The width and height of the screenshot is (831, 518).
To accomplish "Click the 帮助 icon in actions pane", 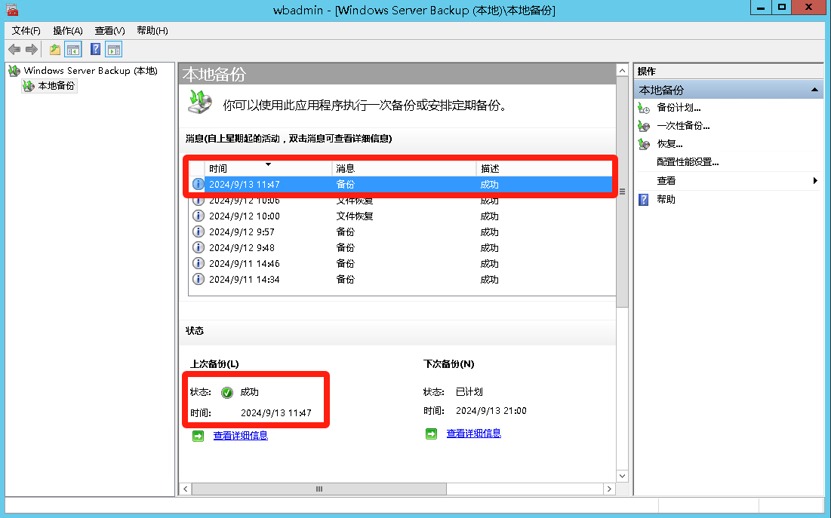I will pos(644,200).
